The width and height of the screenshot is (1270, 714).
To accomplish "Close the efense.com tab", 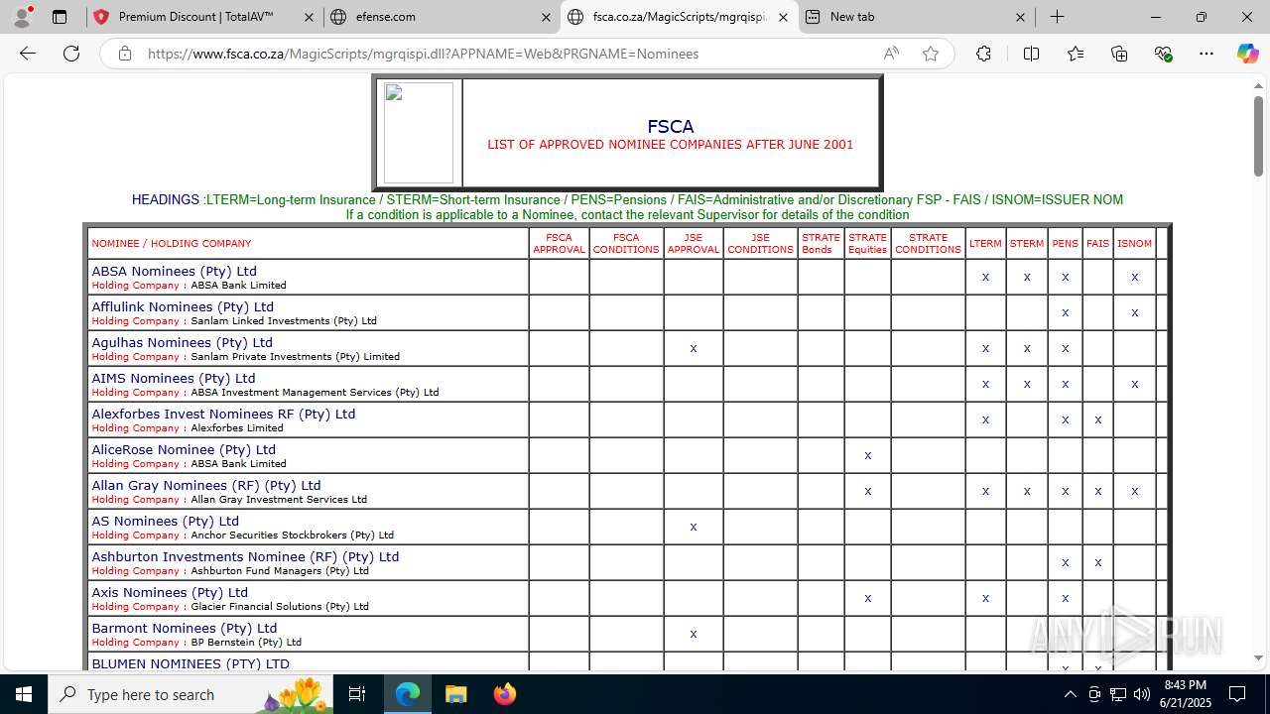I will click(x=546, y=17).
